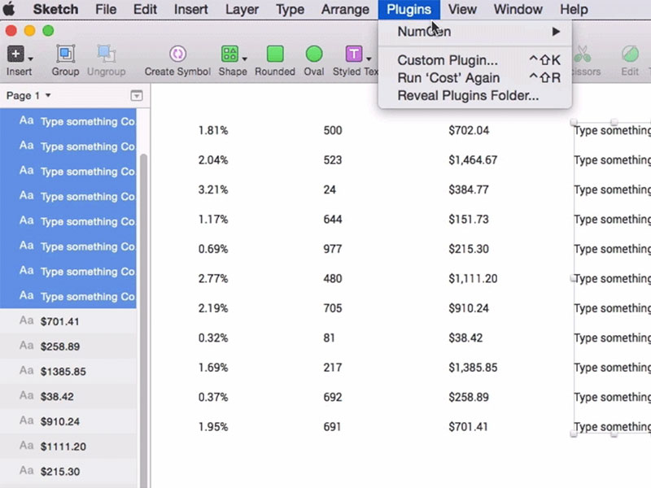Screen dimensions: 651x488
Task: Click the 523 value on the canvas
Action: coord(333,159)
